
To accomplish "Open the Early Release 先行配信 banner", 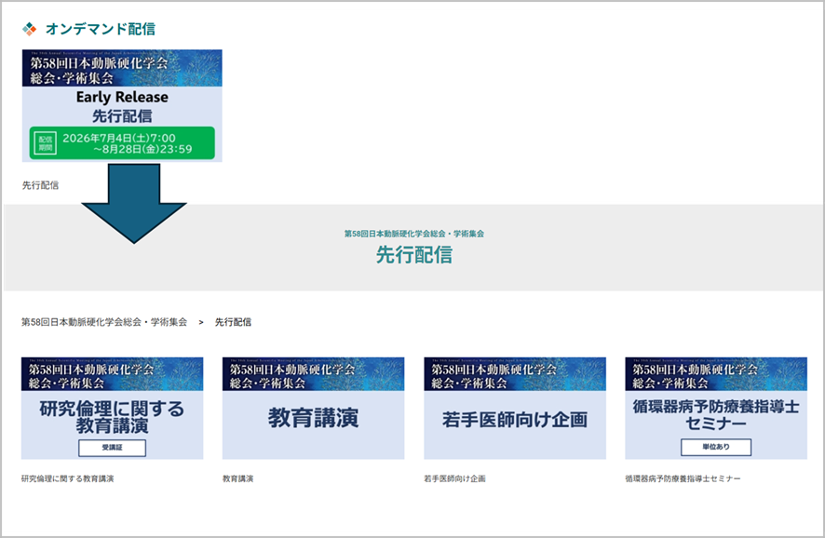I will tap(122, 105).
